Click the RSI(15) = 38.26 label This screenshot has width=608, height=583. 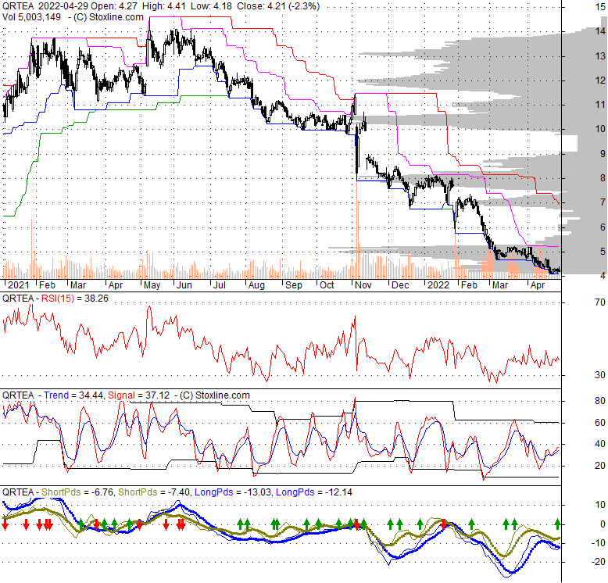pyautogui.click(x=74, y=299)
